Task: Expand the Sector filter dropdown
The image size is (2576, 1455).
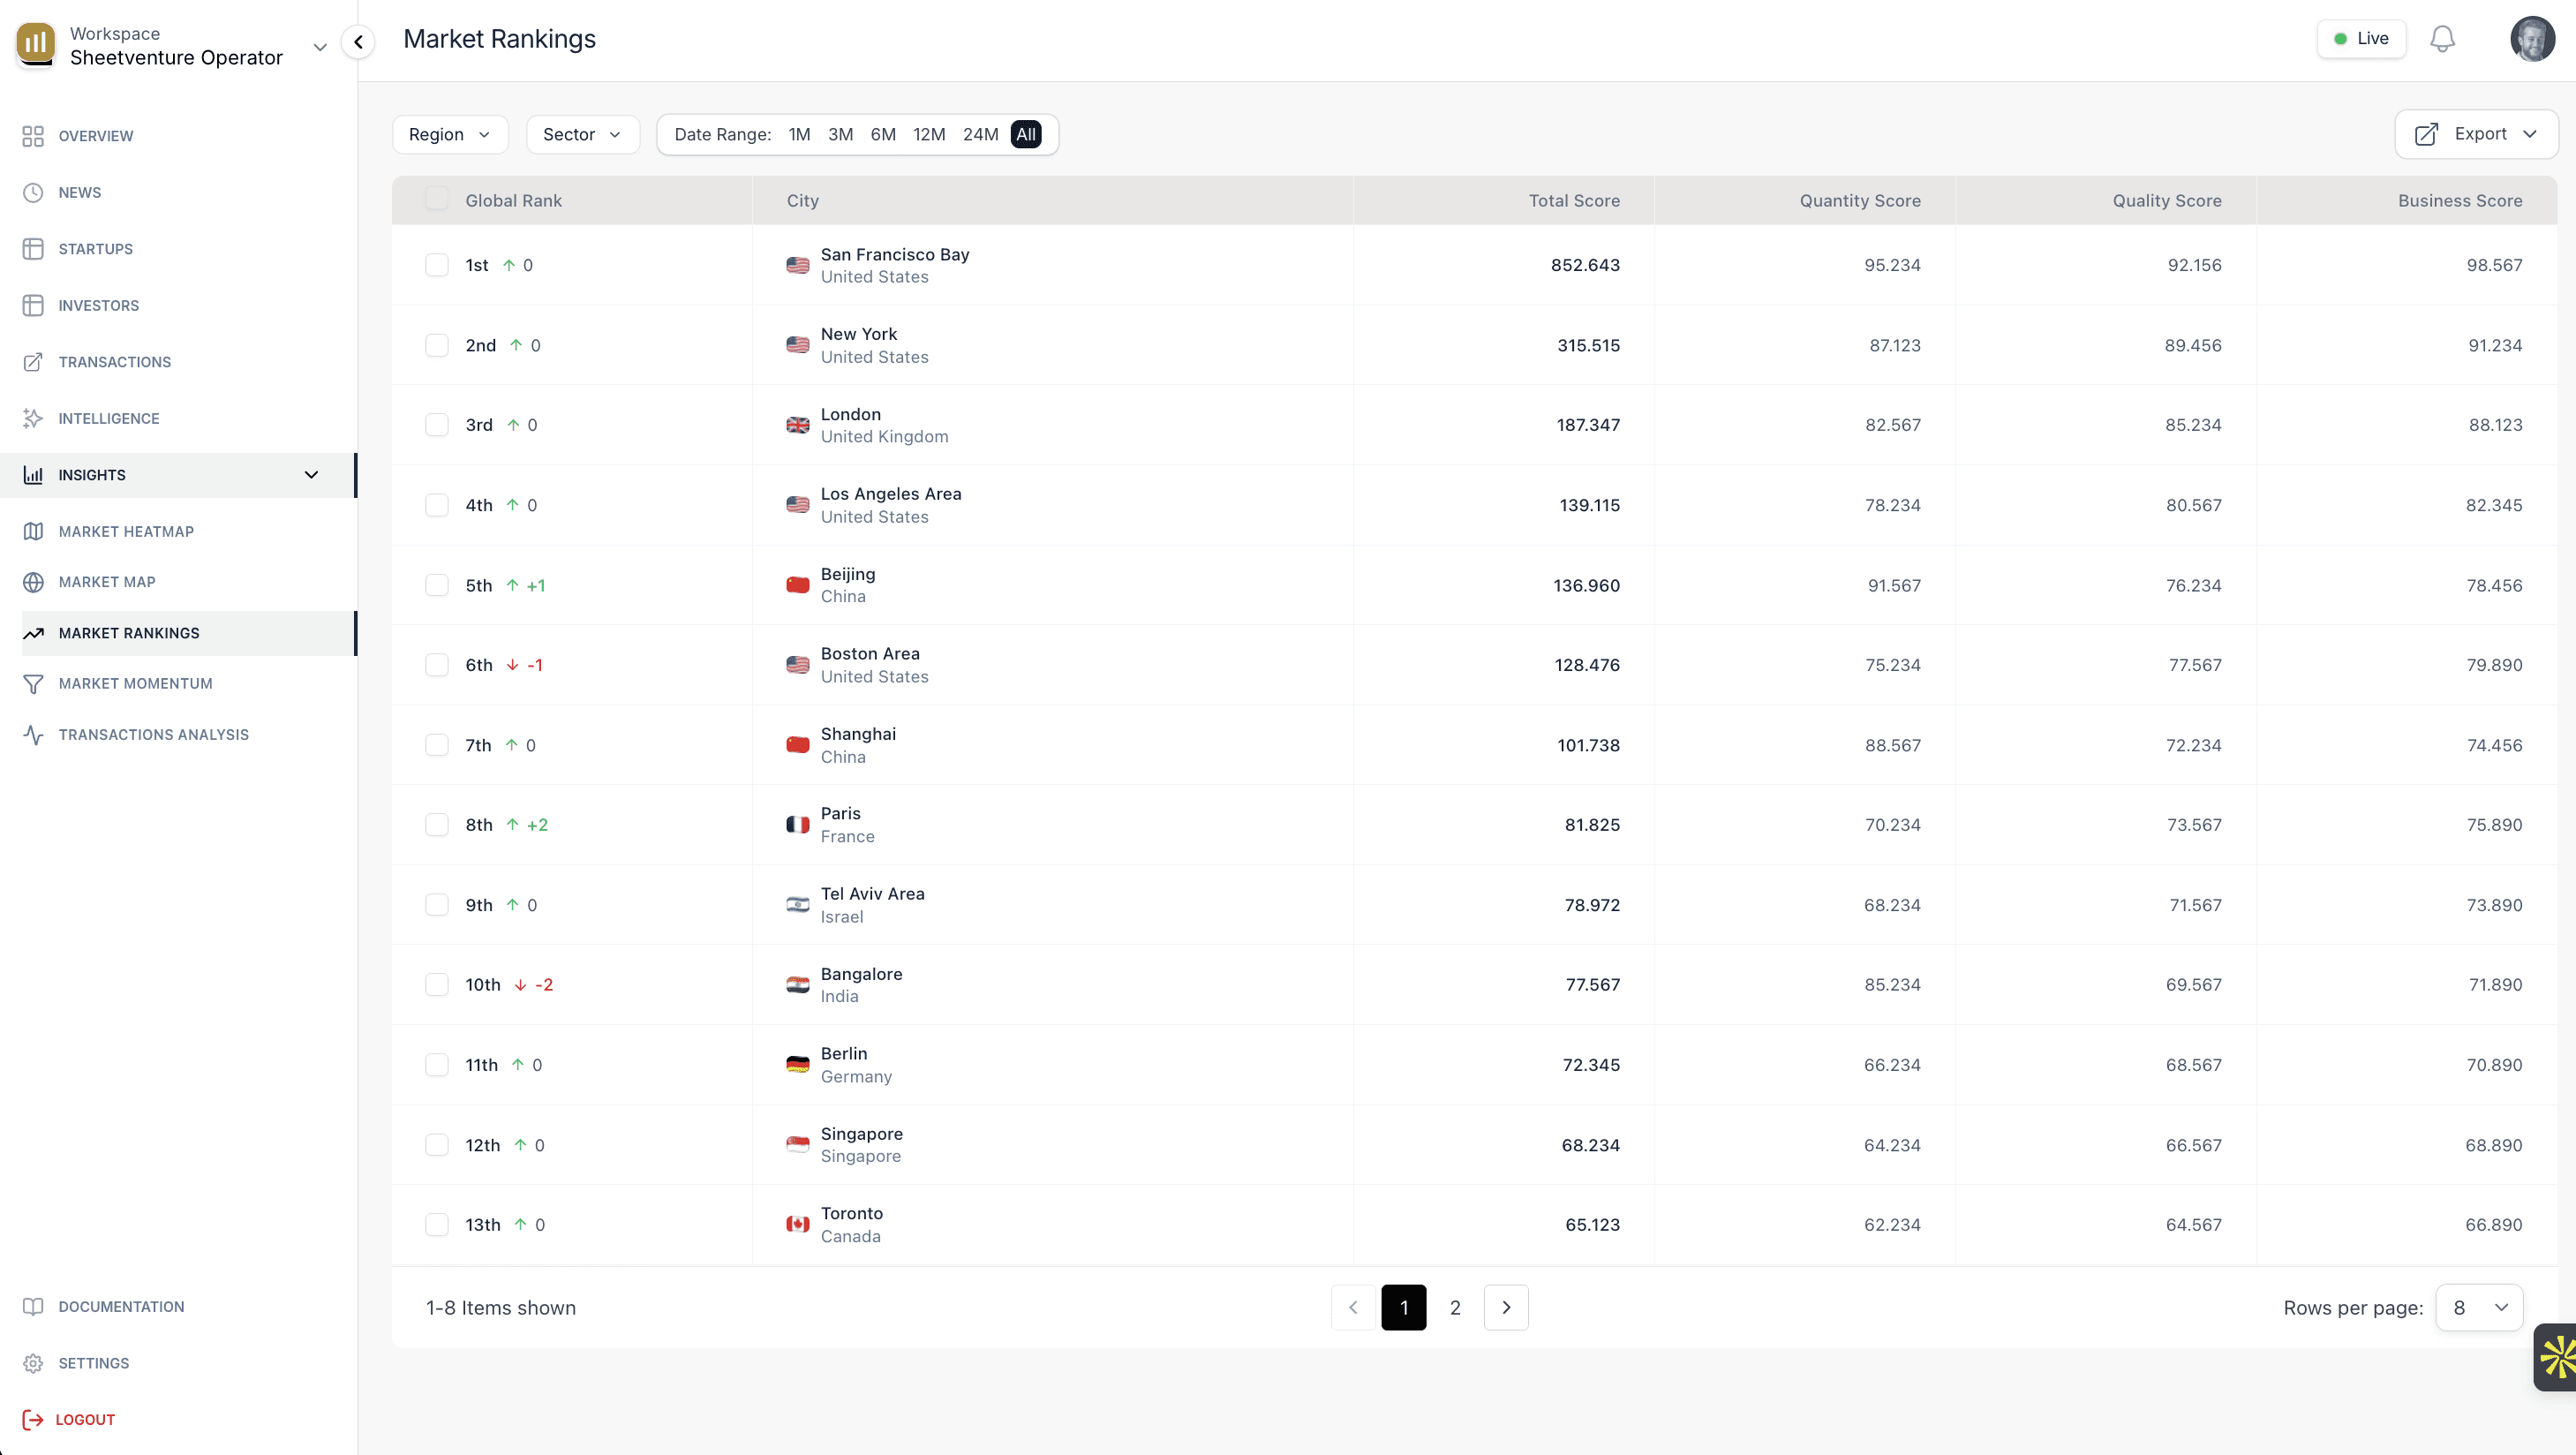Action: [x=582, y=134]
